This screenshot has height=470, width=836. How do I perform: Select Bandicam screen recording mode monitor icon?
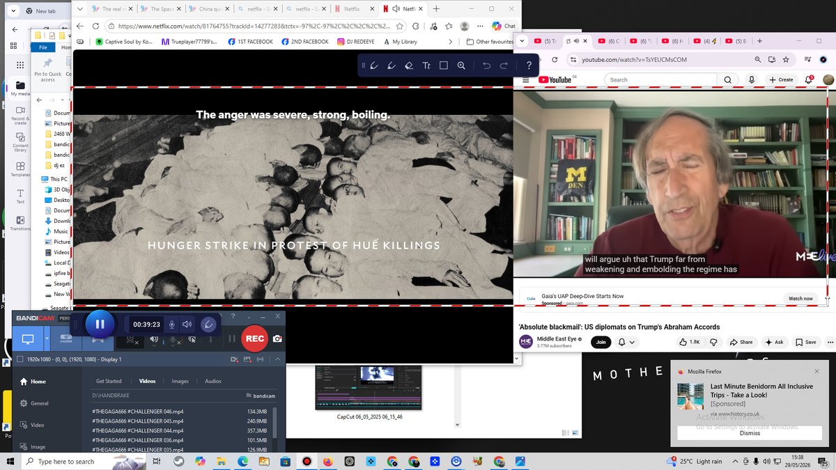pyautogui.click(x=28, y=339)
